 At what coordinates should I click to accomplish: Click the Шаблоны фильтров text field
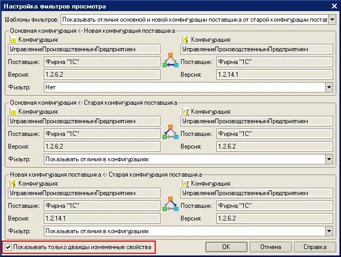tap(195, 20)
